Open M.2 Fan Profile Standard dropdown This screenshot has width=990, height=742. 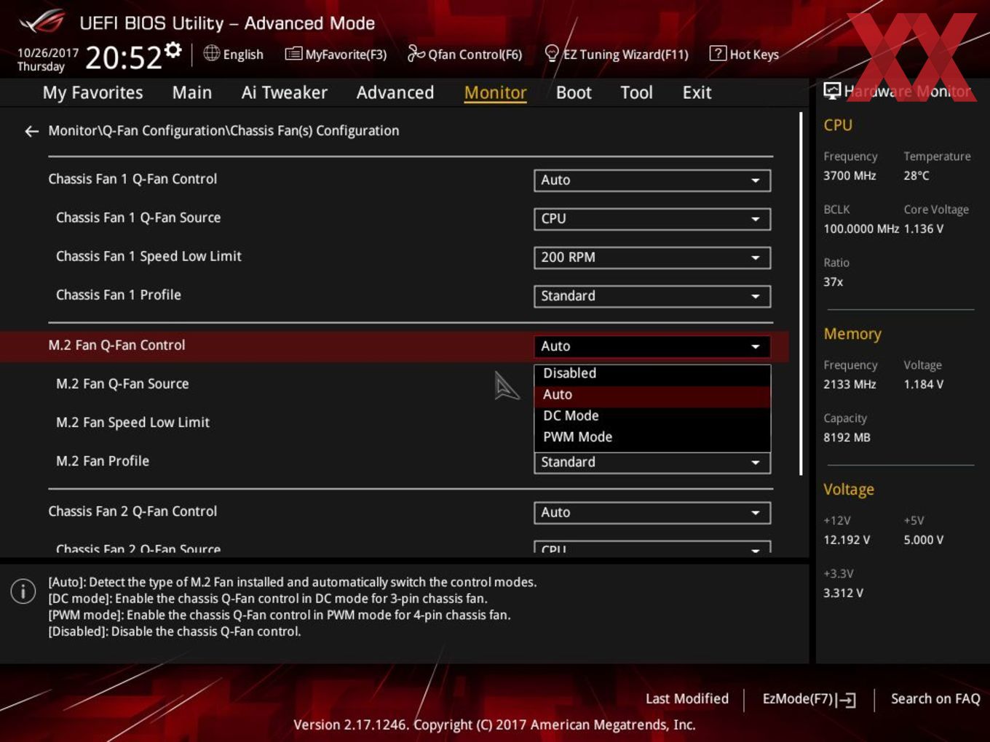coord(652,463)
